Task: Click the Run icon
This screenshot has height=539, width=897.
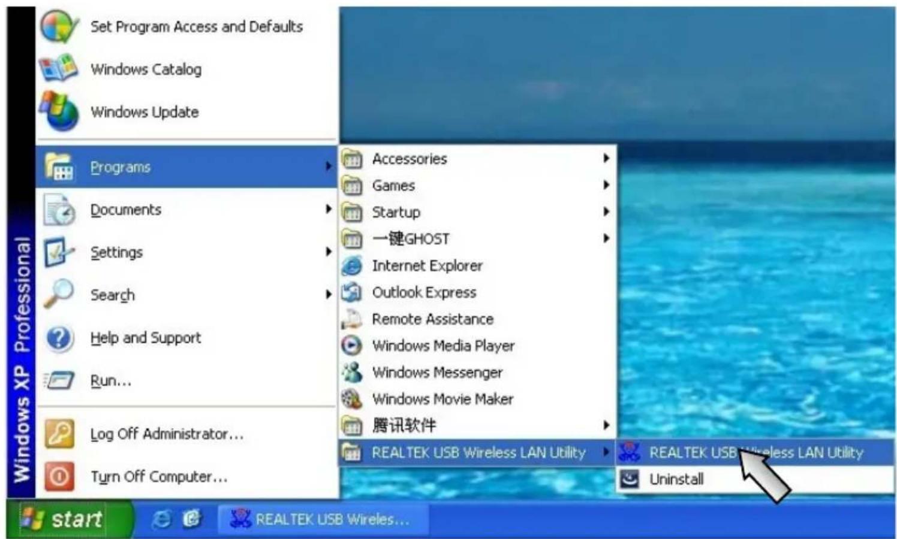Action: pos(59,380)
